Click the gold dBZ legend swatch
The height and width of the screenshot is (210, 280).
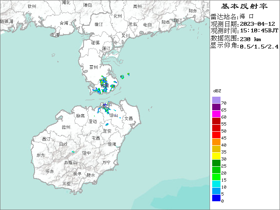tap(216, 149)
